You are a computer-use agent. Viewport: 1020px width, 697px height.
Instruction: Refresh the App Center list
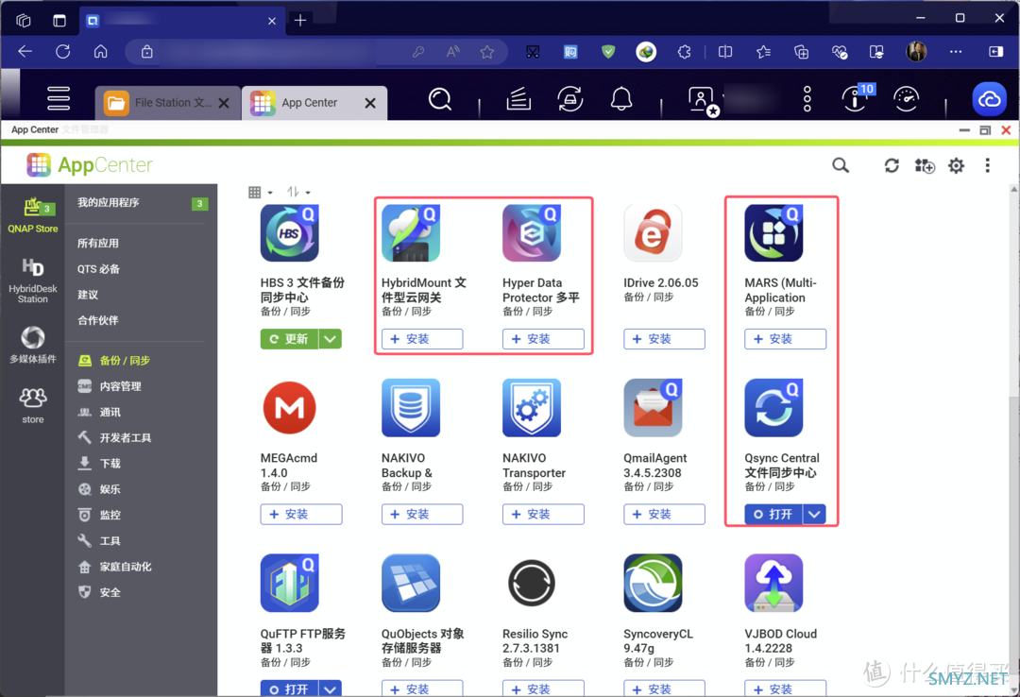click(x=892, y=166)
